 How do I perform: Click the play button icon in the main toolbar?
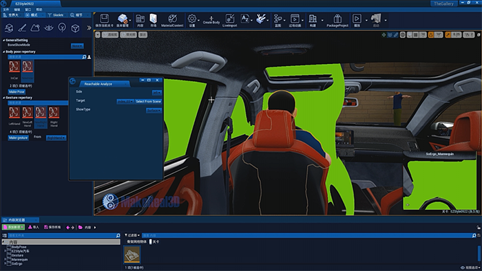(357, 20)
